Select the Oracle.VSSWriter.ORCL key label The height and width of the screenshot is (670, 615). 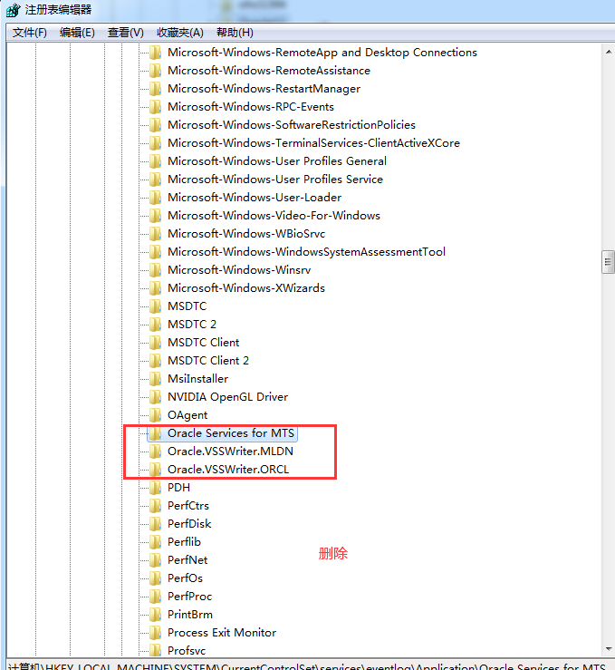[228, 469]
